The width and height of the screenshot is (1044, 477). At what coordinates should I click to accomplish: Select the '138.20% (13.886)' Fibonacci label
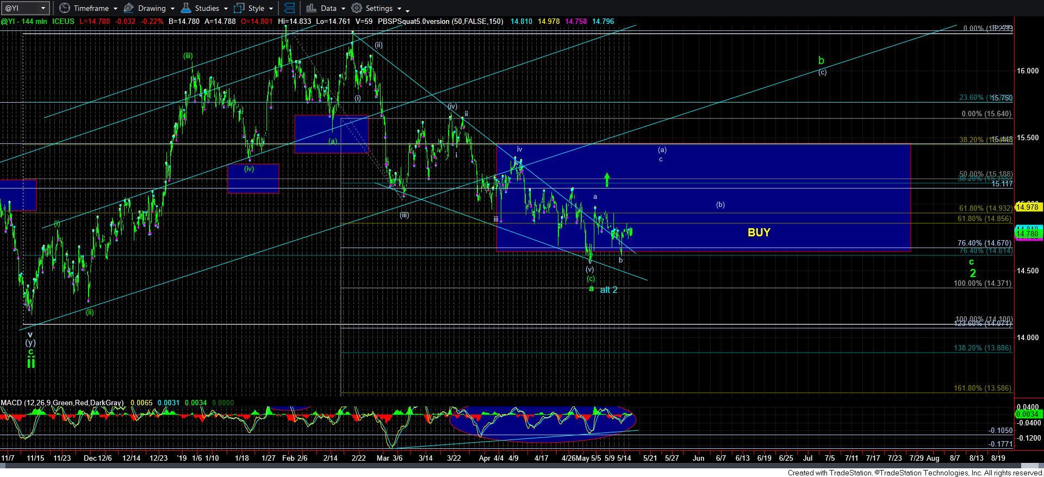pyautogui.click(x=983, y=348)
